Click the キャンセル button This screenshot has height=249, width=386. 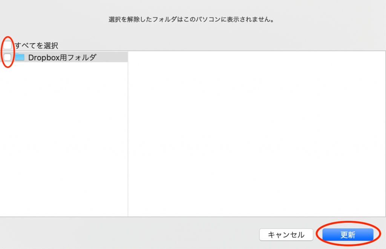click(x=286, y=235)
